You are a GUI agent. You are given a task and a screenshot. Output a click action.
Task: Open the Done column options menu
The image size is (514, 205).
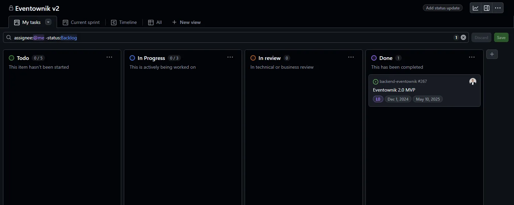(472, 58)
